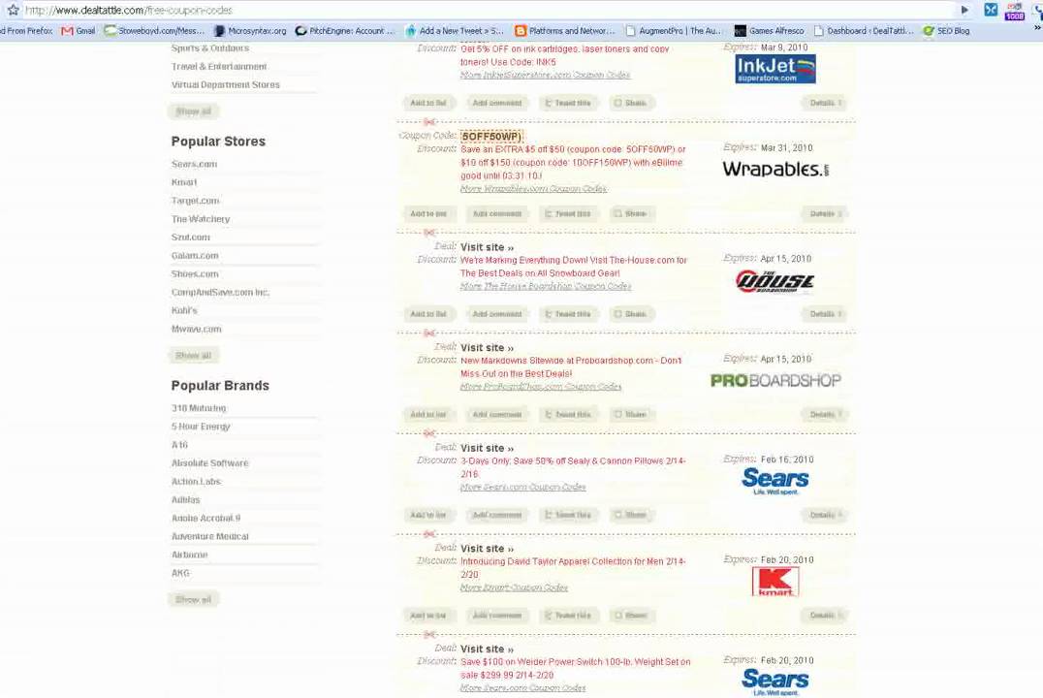1043x698 pixels.
Task: Click Visit site for Proboardshop deal
Action: click(x=488, y=348)
